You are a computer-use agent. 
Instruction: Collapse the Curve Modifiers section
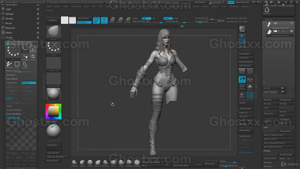[x=14, y=114]
